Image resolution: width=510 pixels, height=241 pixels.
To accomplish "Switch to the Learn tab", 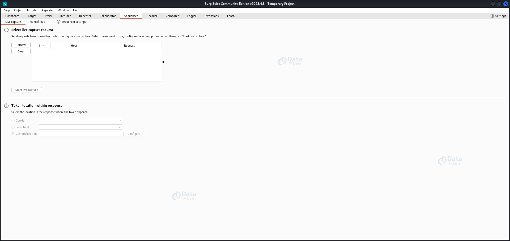I will [231, 16].
